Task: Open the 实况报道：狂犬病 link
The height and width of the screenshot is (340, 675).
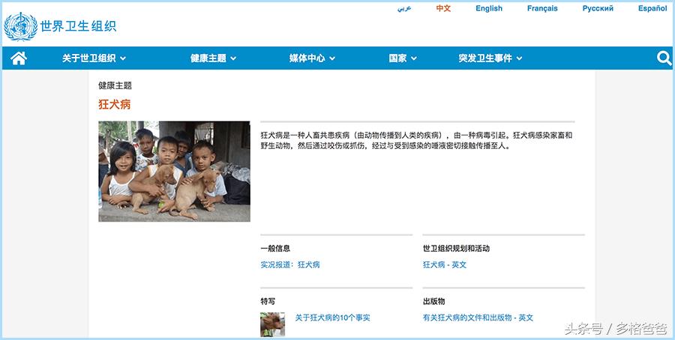Action: point(290,265)
